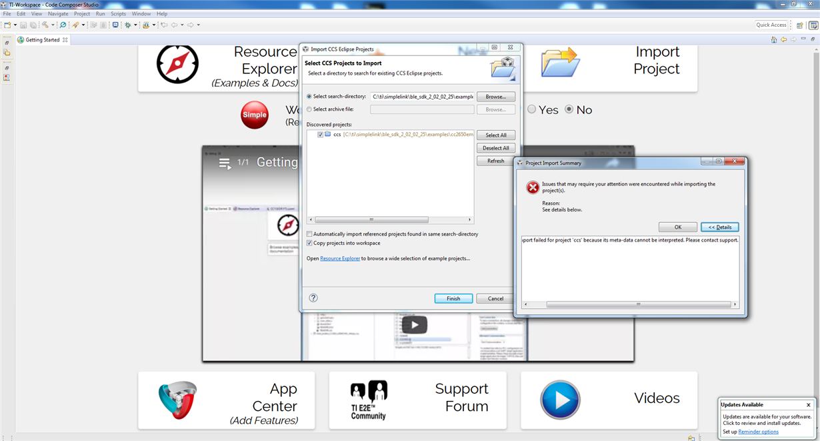Open the Build hammer dropdown arrow
The width and height of the screenshot is (820, 441).
pyautogui.click(x=53, y=25)
